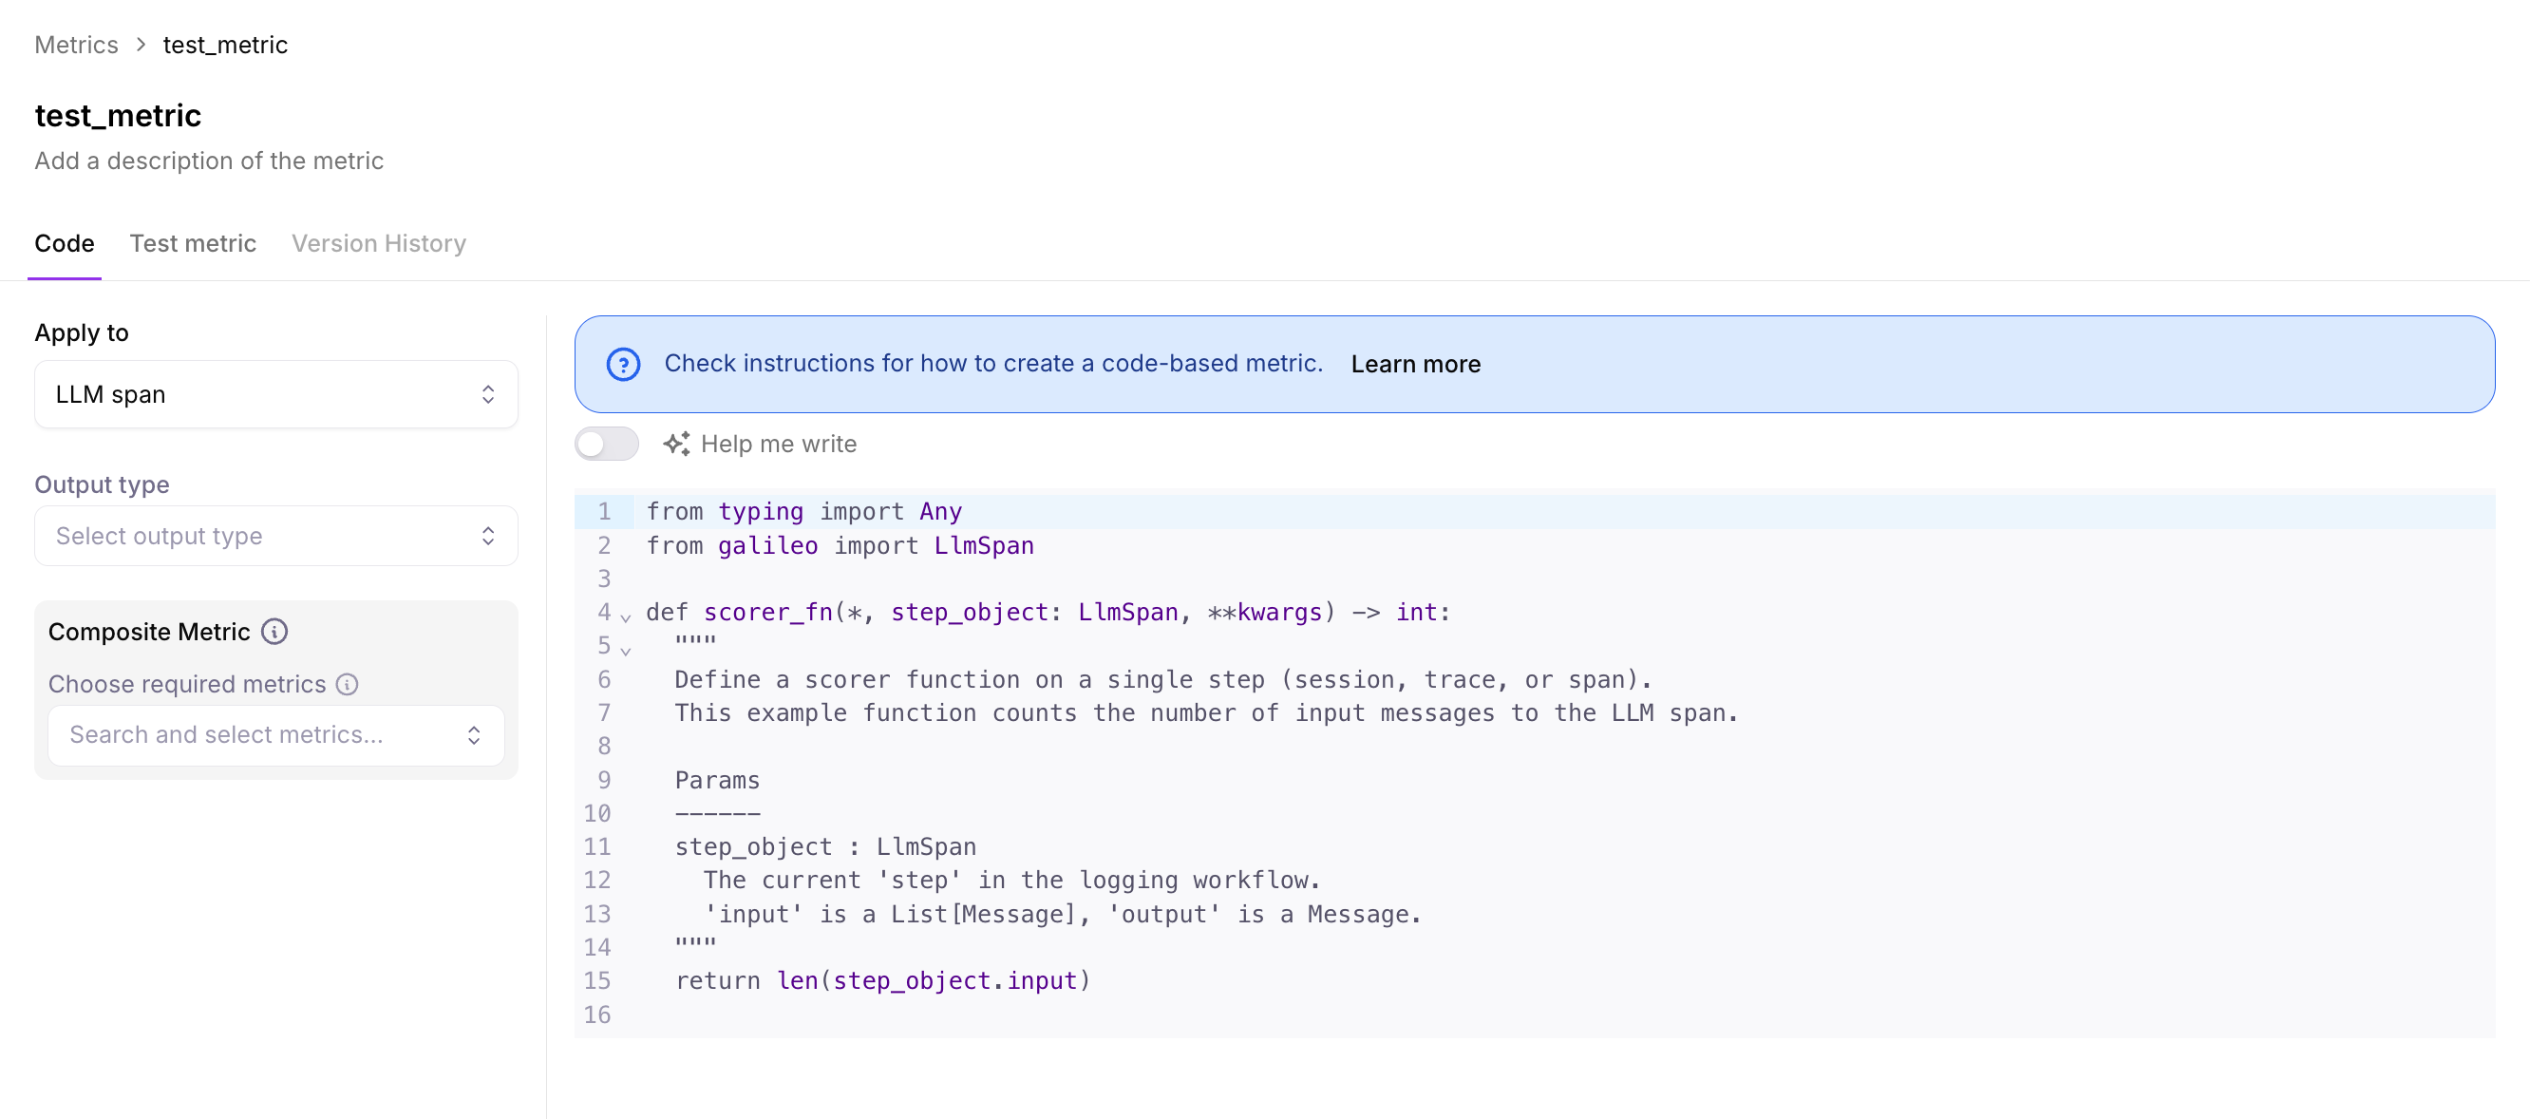Click the "'input' is a List[Message]" line
2530x1119 pixels.
1063,914
